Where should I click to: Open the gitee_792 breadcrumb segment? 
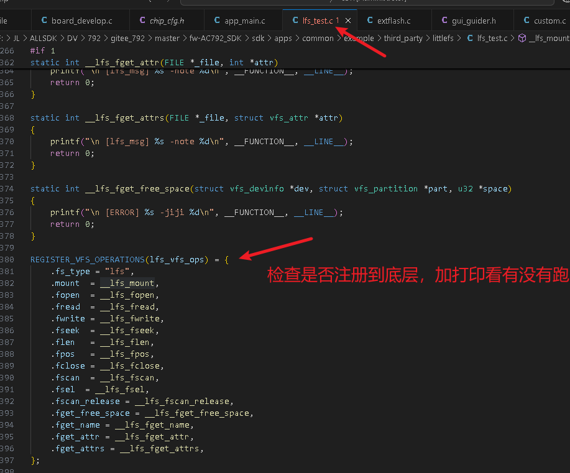(x=127, y=38)
